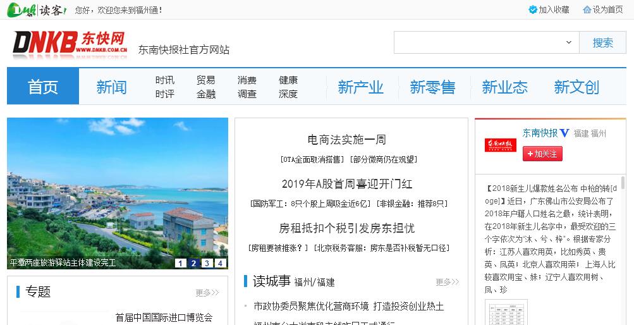Click the 东南快报 weibo account name
The width and height of the screenshot is (634, 325).
(x=540, y=133)
